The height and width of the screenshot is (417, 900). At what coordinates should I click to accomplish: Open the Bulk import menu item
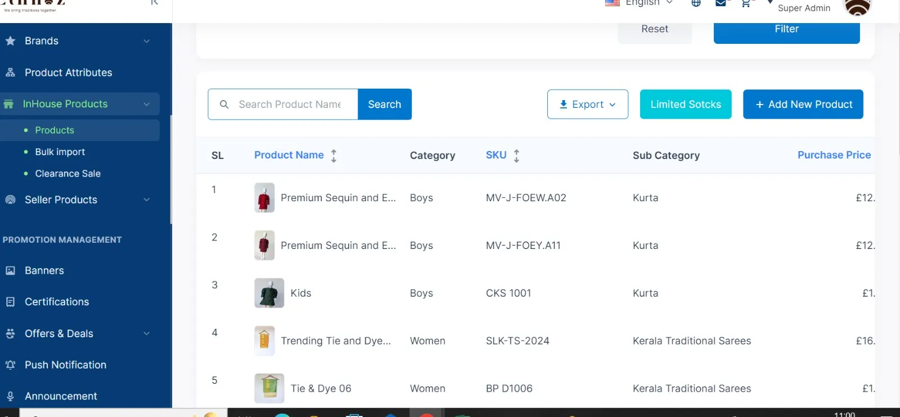tap(60, 152)
